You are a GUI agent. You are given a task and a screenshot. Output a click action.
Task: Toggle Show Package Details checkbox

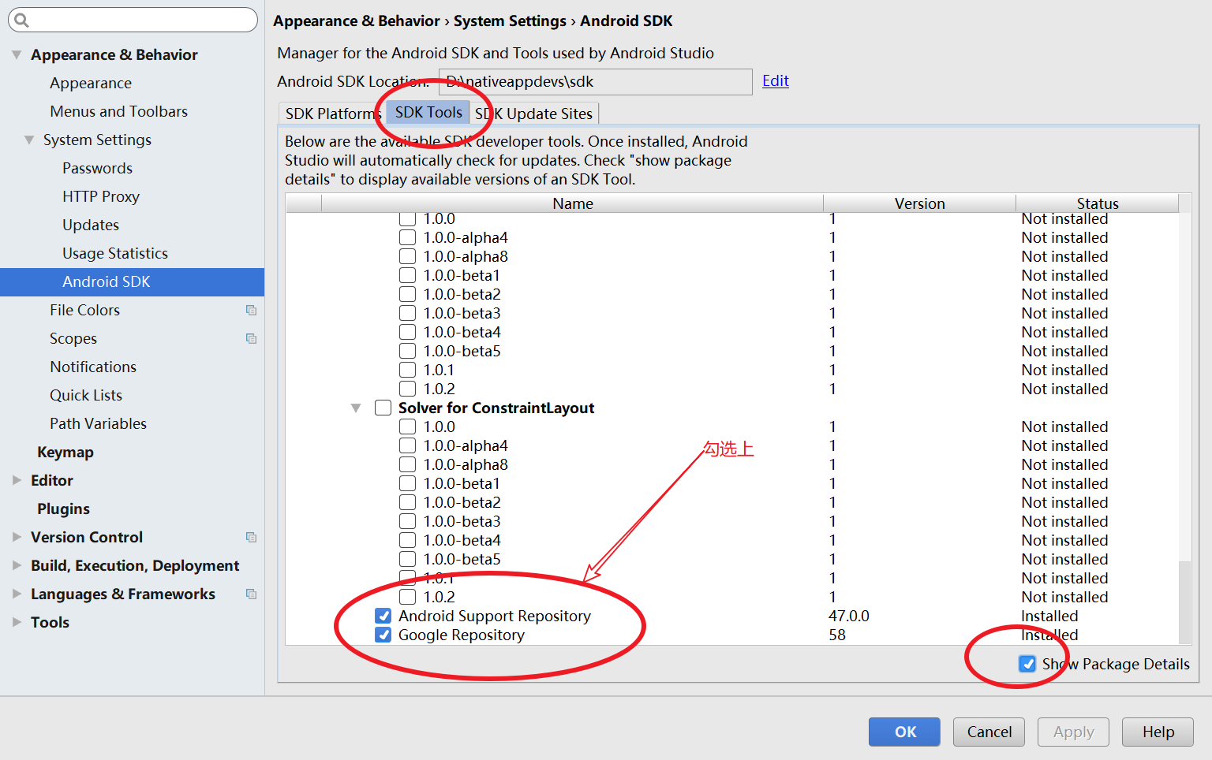coord(1027,664)
